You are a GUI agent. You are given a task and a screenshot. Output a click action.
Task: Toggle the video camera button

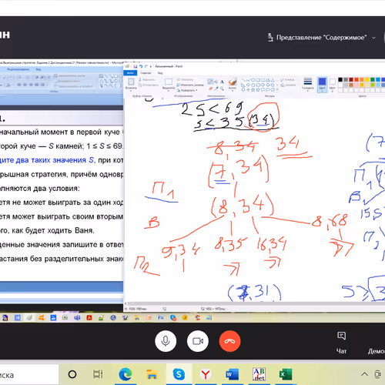(x=198, y=341)
